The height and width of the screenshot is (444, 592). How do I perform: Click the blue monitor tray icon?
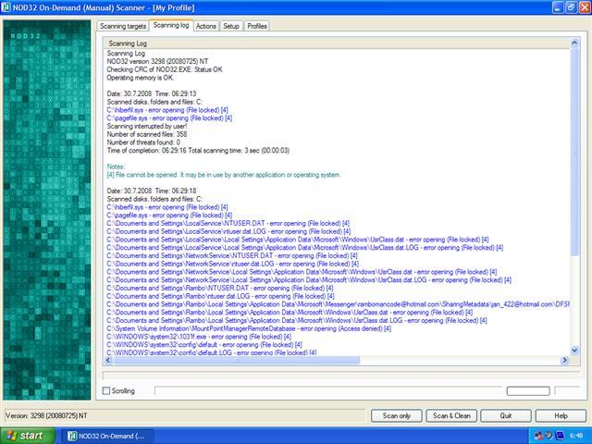pos(560,436)
